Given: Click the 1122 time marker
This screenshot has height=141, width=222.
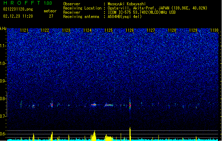Looking at the screenshot, I should tap(45, 30).
